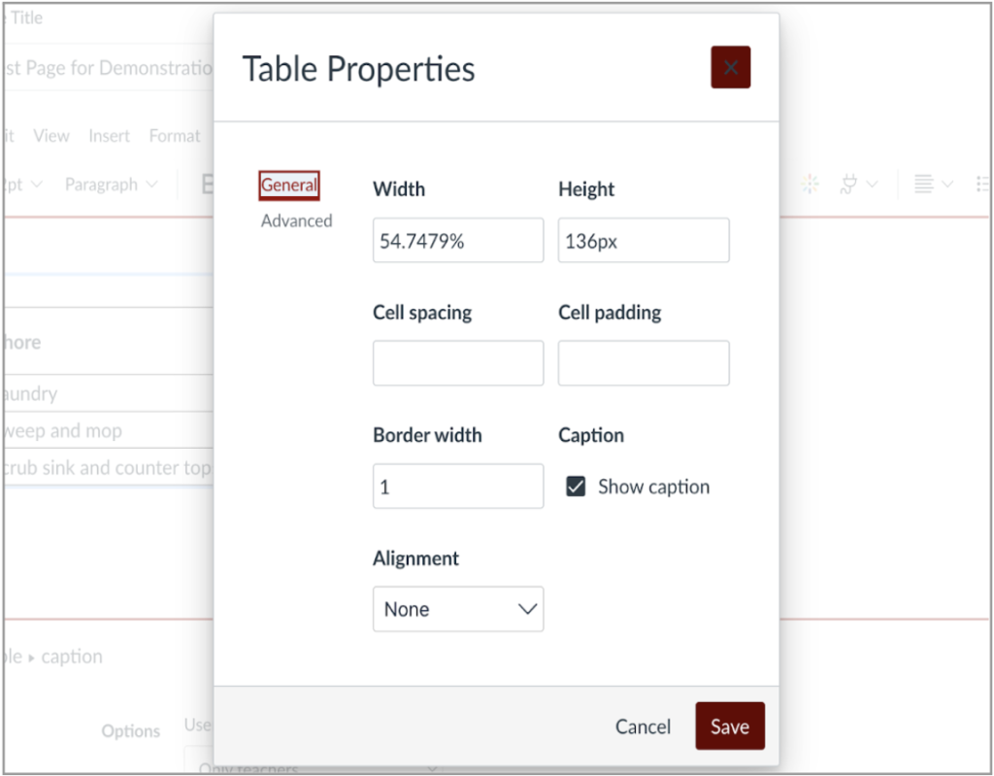Save the table properties
Screen dimensions: 994x776
click(729, 725)
